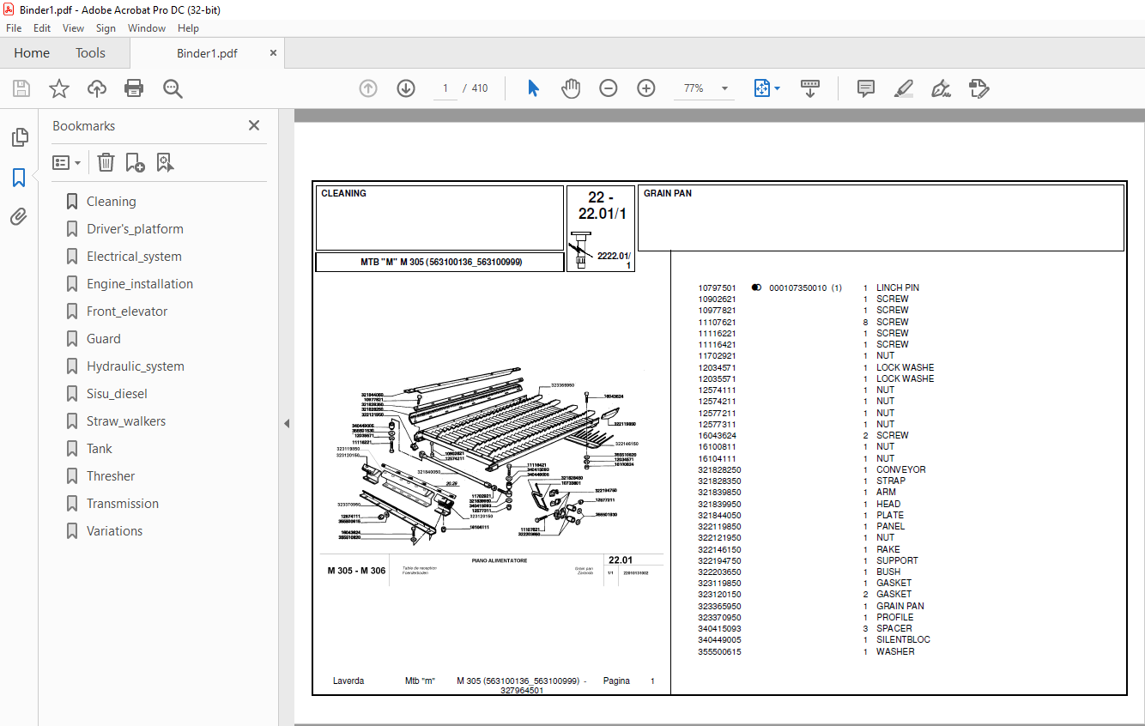Viewport: 1145px width, 726px height.
Task: Click the Save file icon
Action: (21, 88)
